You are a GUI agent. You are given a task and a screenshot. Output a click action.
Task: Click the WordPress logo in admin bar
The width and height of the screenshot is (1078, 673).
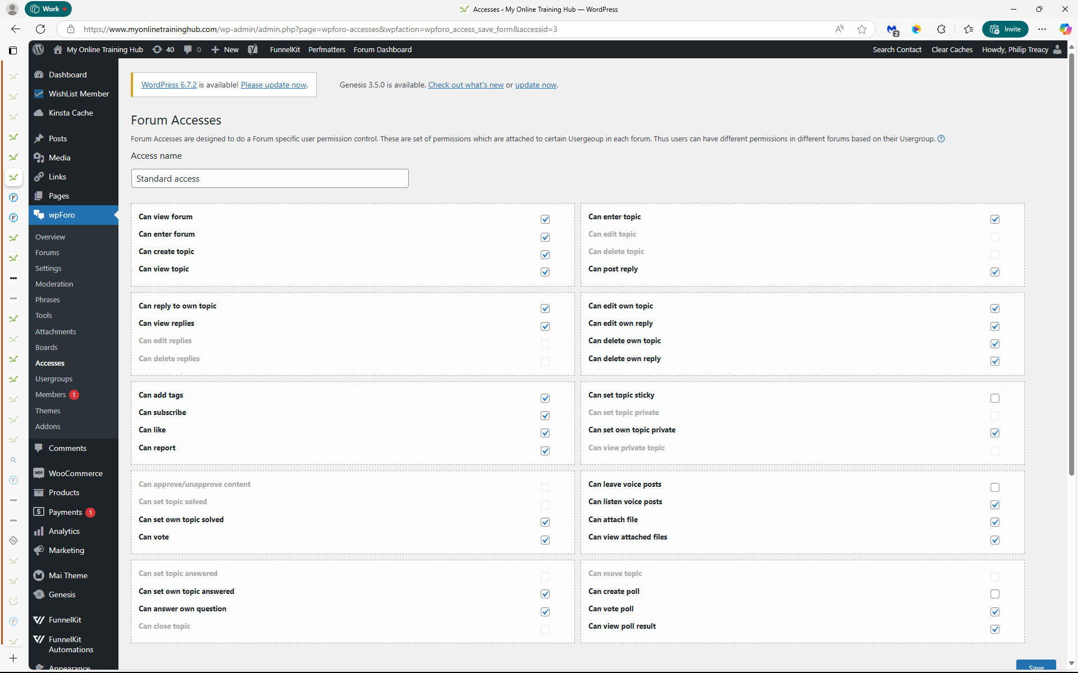[x=38, y=49]
